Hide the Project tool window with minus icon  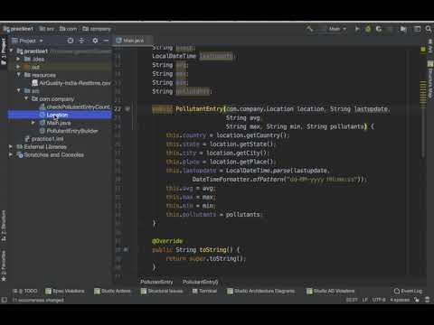coord(106,41)
